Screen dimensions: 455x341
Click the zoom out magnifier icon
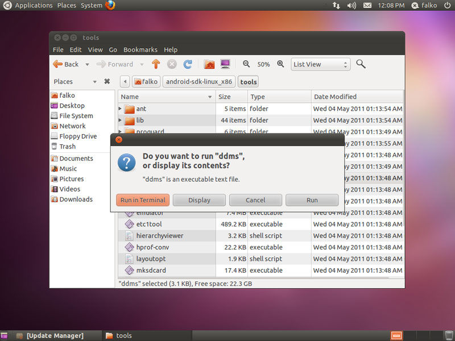[246, 64]
